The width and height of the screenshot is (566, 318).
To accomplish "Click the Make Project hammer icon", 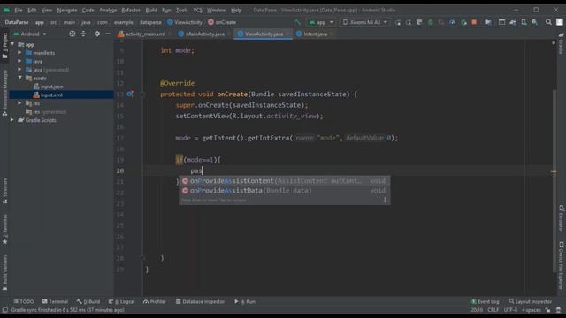I will click(x=297, y=22).
